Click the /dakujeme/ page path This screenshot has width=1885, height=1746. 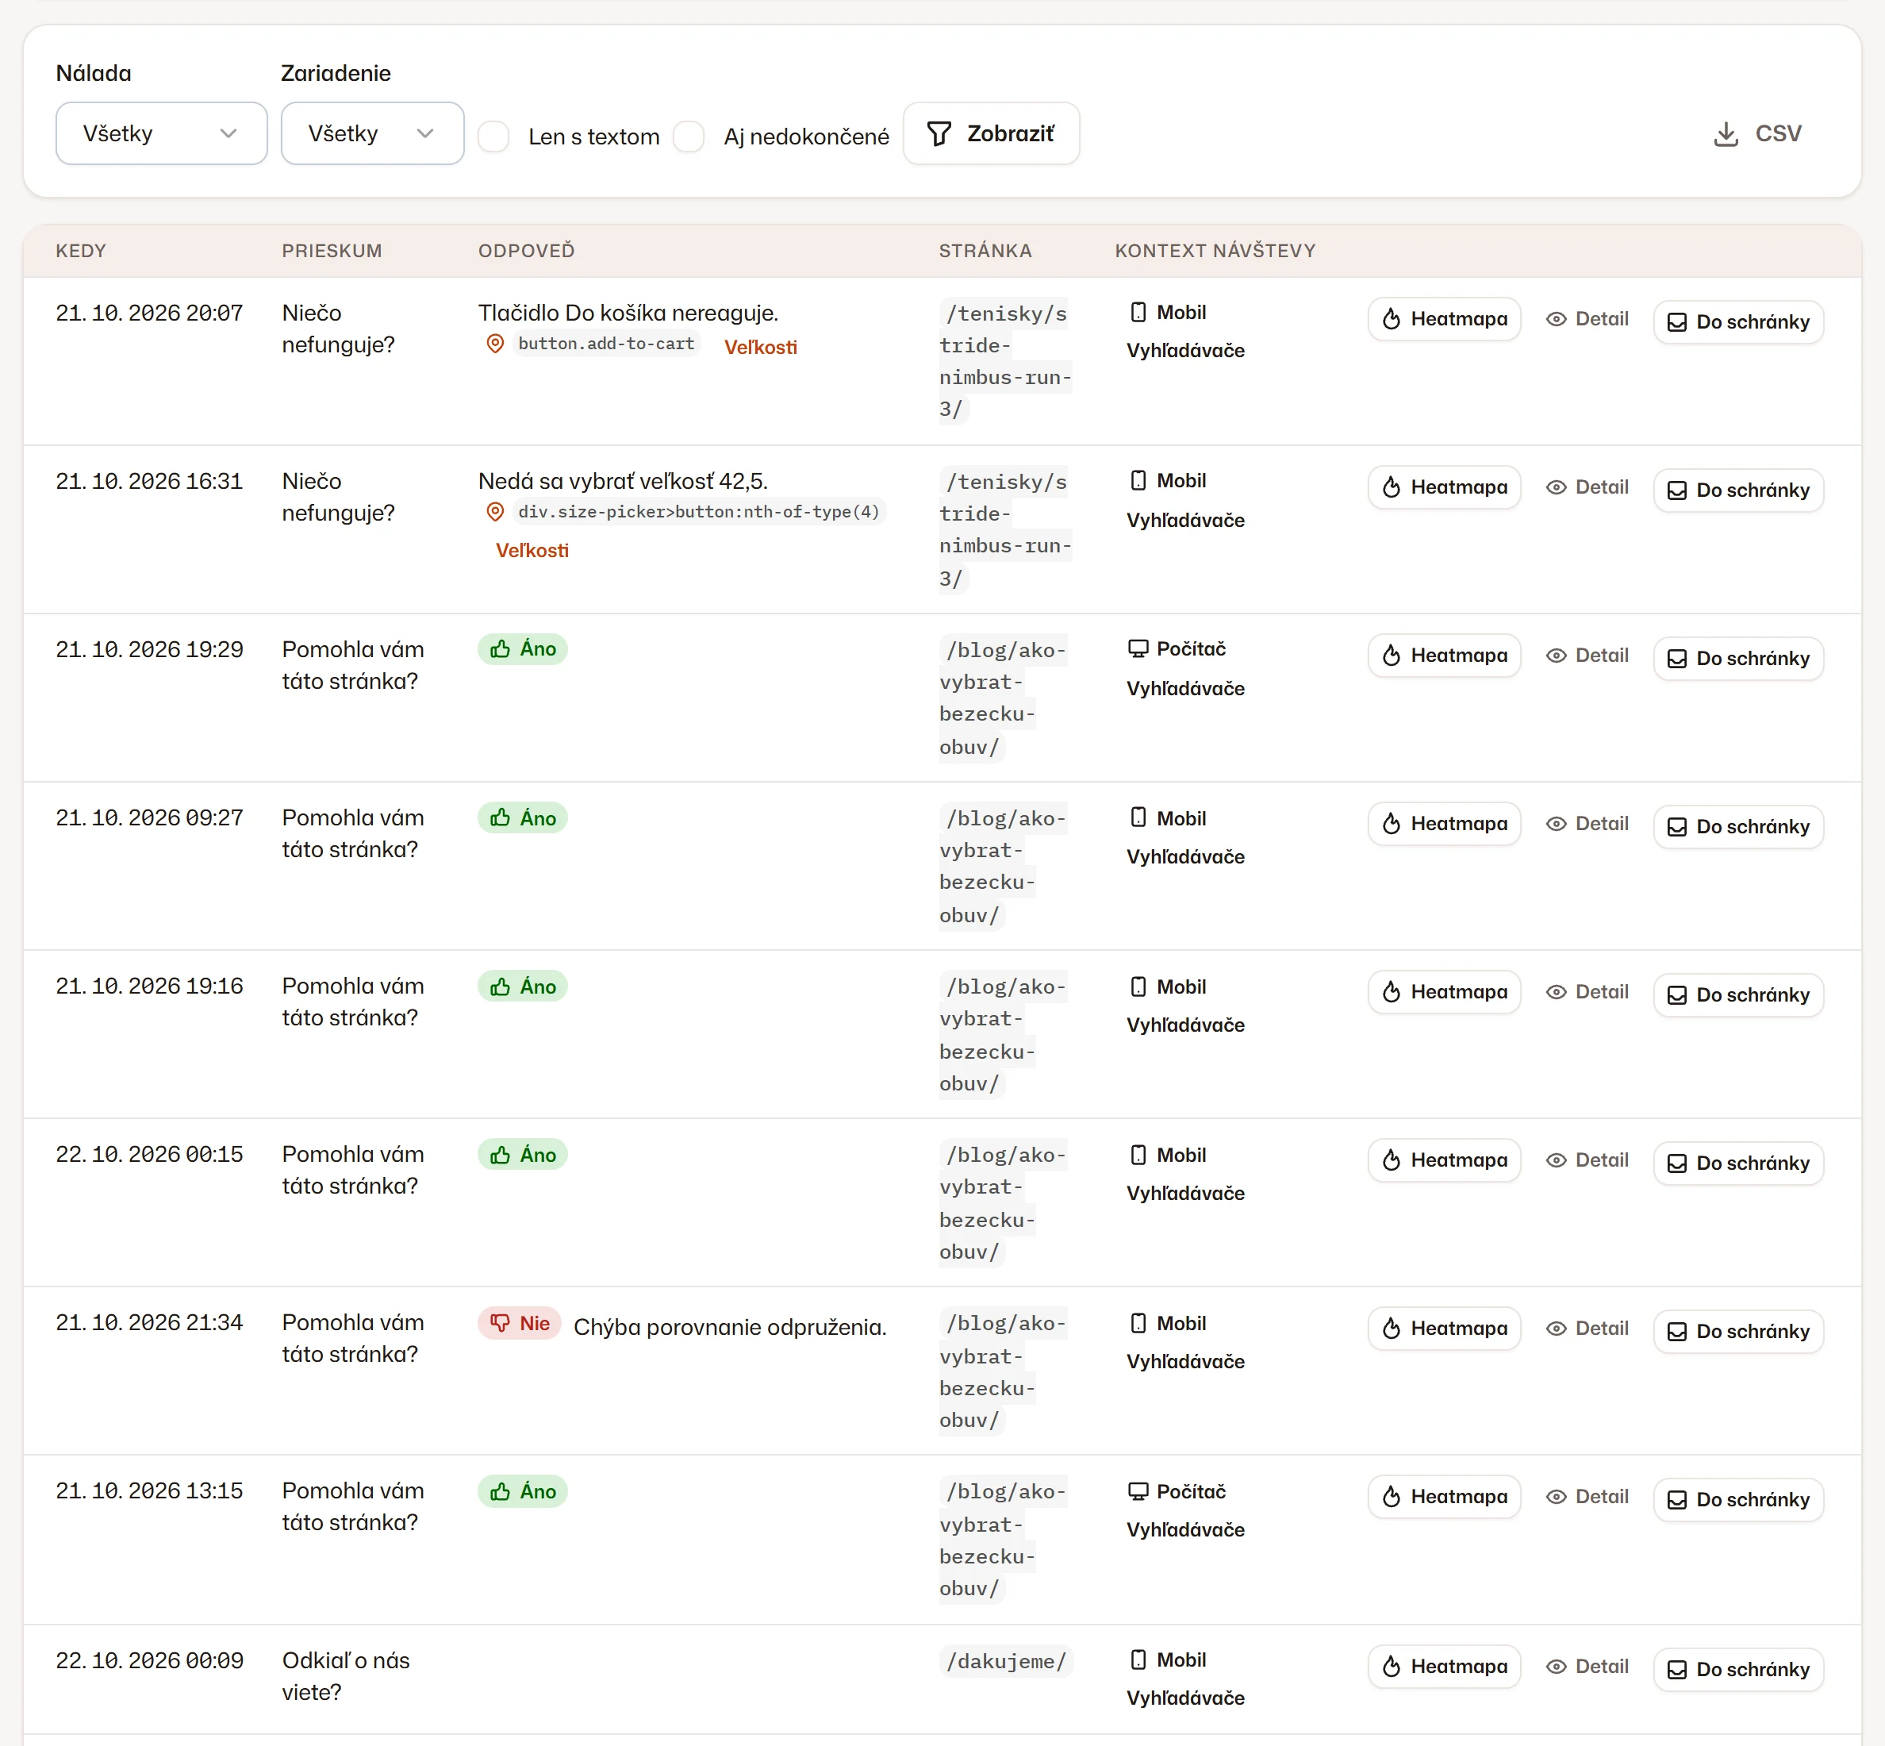1006,1661
